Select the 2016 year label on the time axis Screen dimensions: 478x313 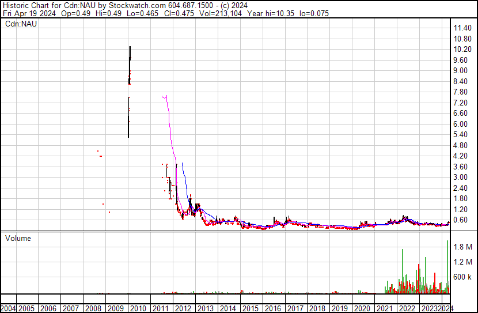(274, 308)
